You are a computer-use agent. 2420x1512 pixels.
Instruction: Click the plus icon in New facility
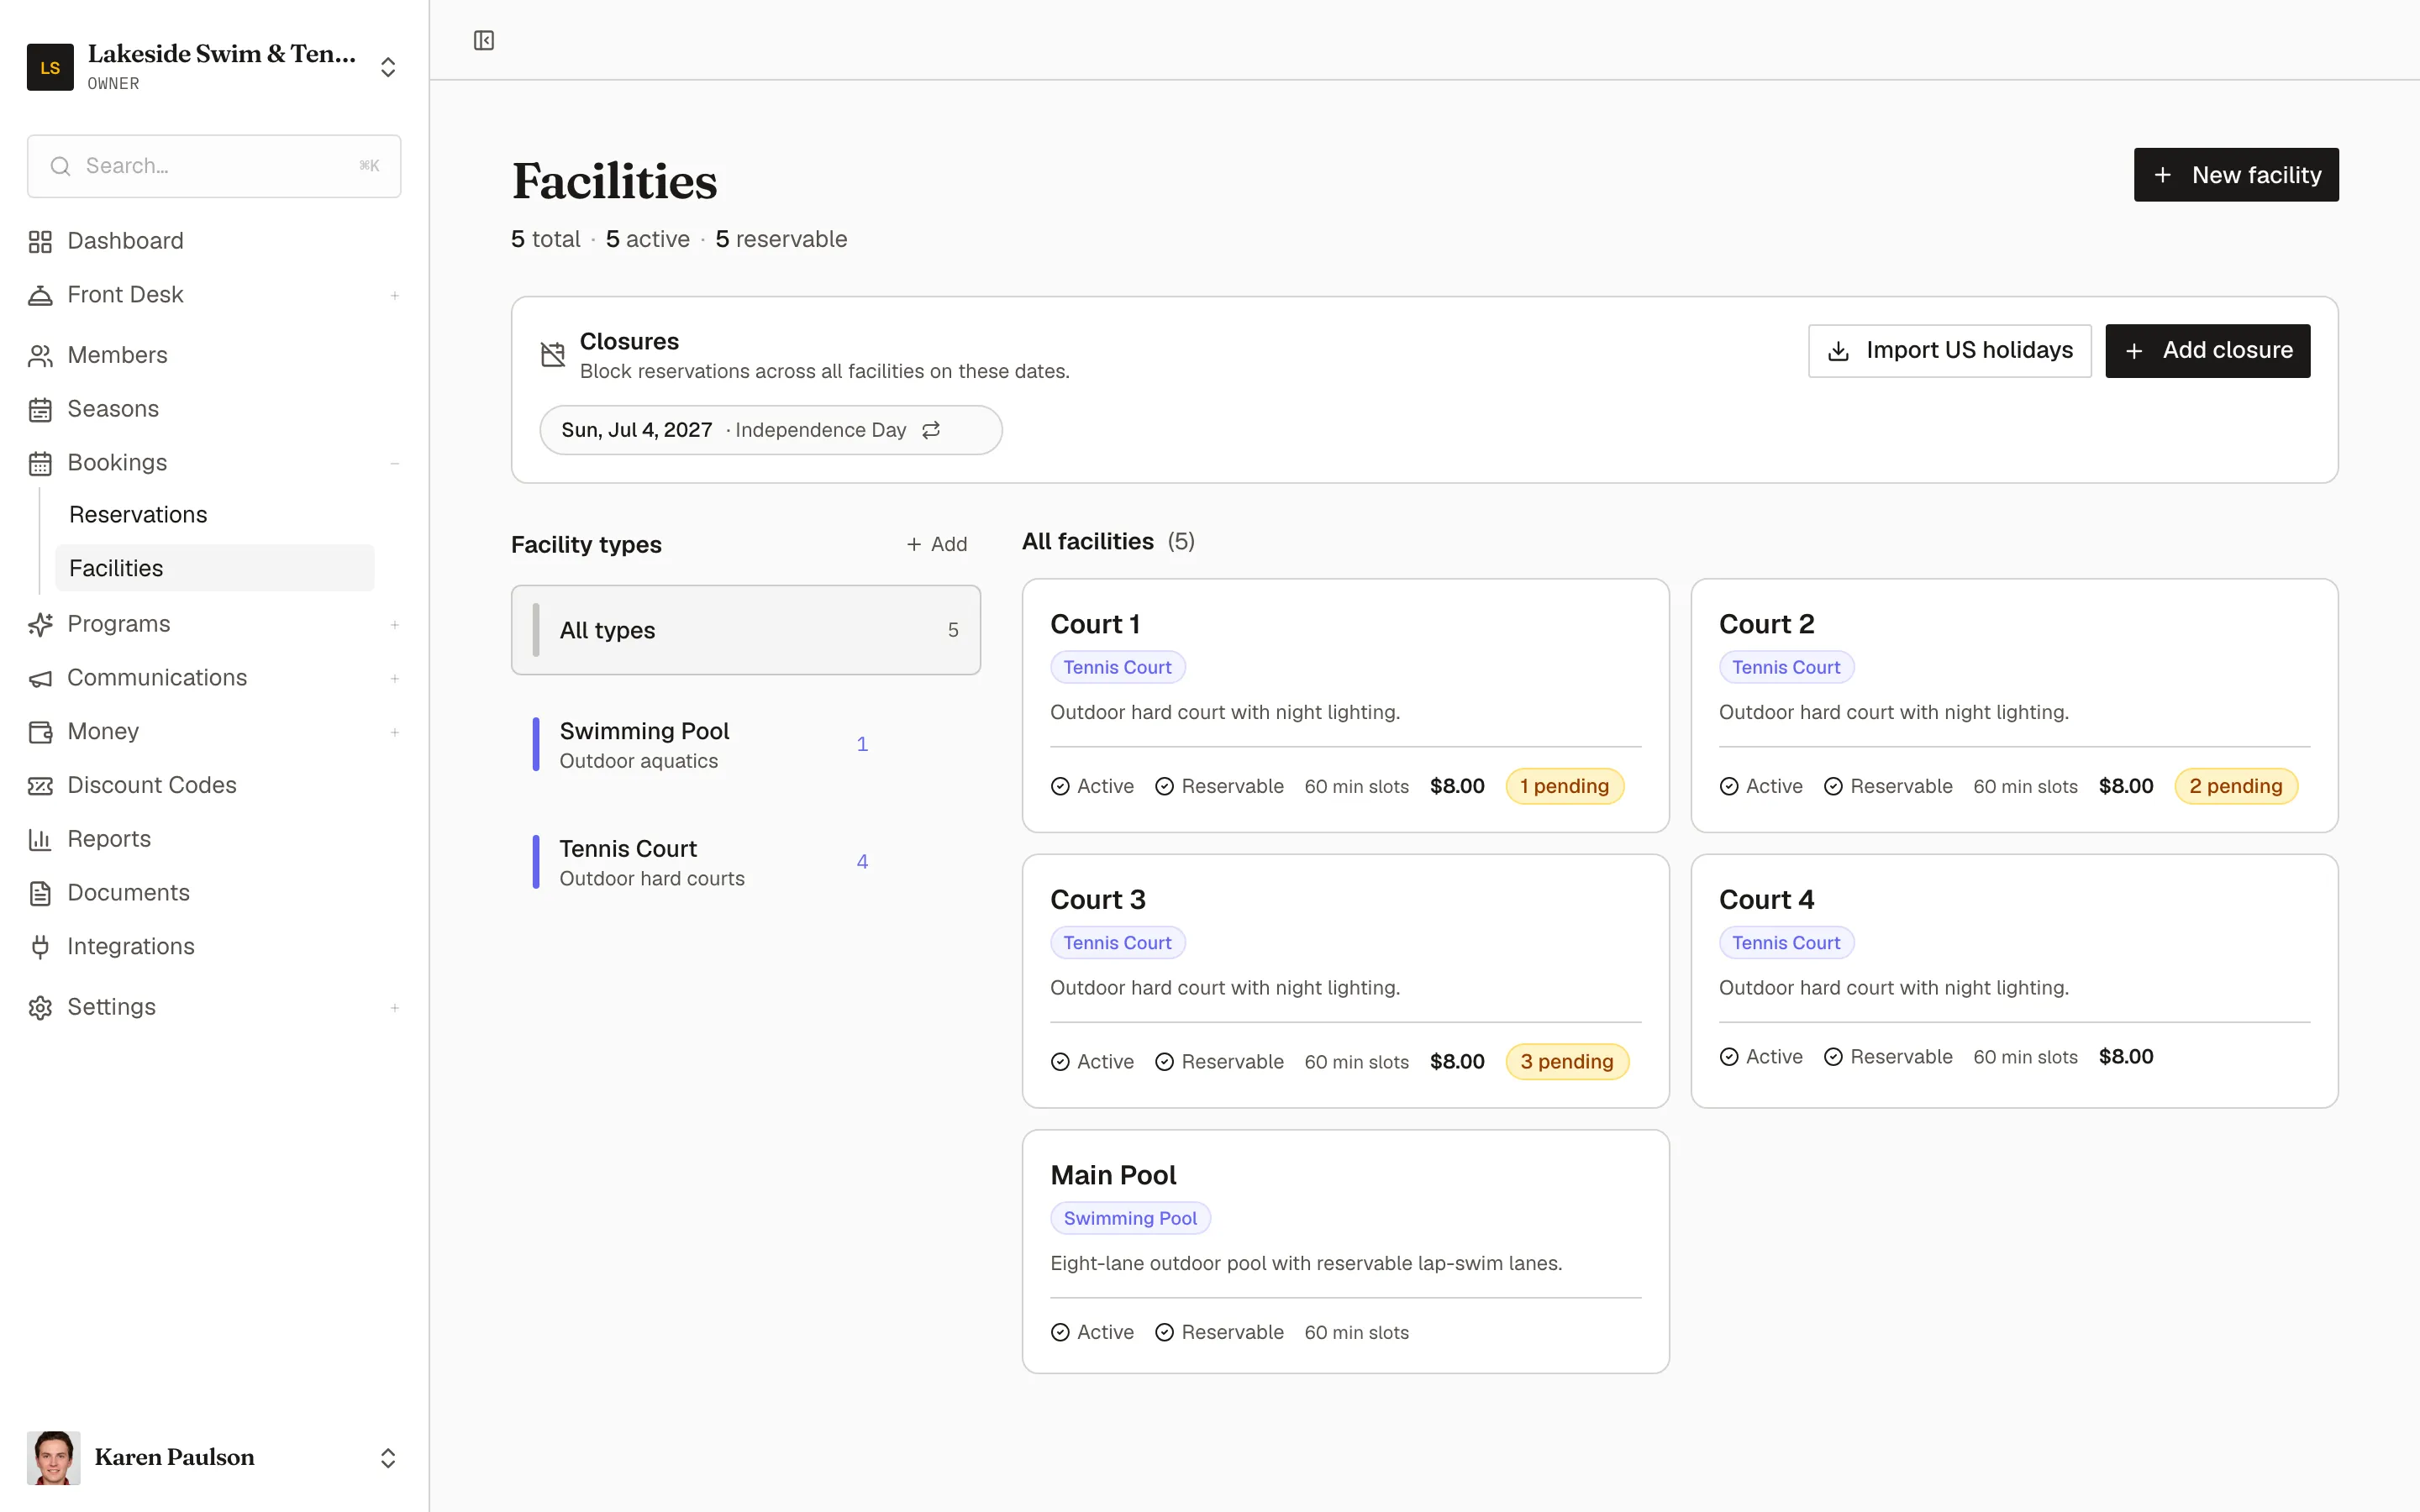tap(2162, 175)
